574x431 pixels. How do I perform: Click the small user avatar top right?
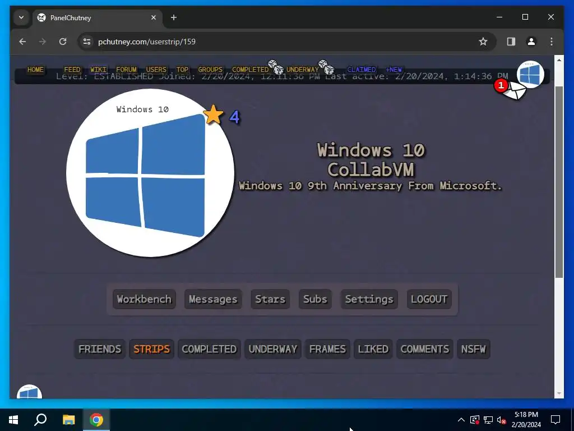click(530, 74)
